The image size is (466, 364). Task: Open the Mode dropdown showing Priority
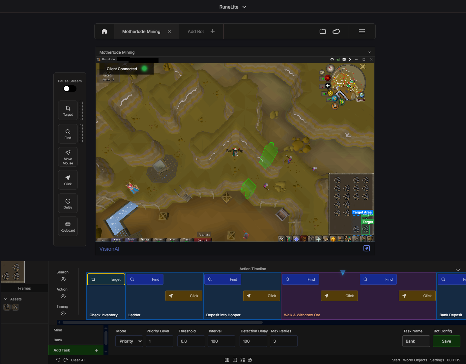click(129, 341)
